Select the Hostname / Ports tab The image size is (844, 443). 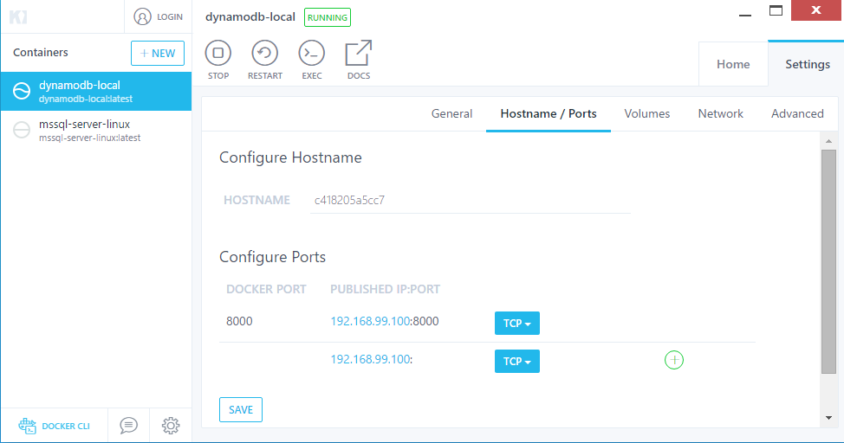tap(549, 113)
